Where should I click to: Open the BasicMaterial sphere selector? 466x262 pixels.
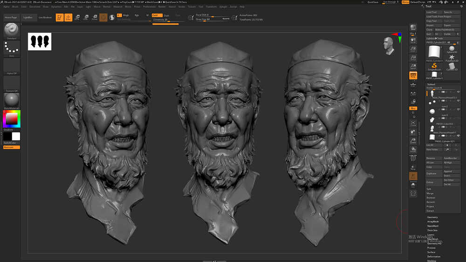(x=12, y=100)
